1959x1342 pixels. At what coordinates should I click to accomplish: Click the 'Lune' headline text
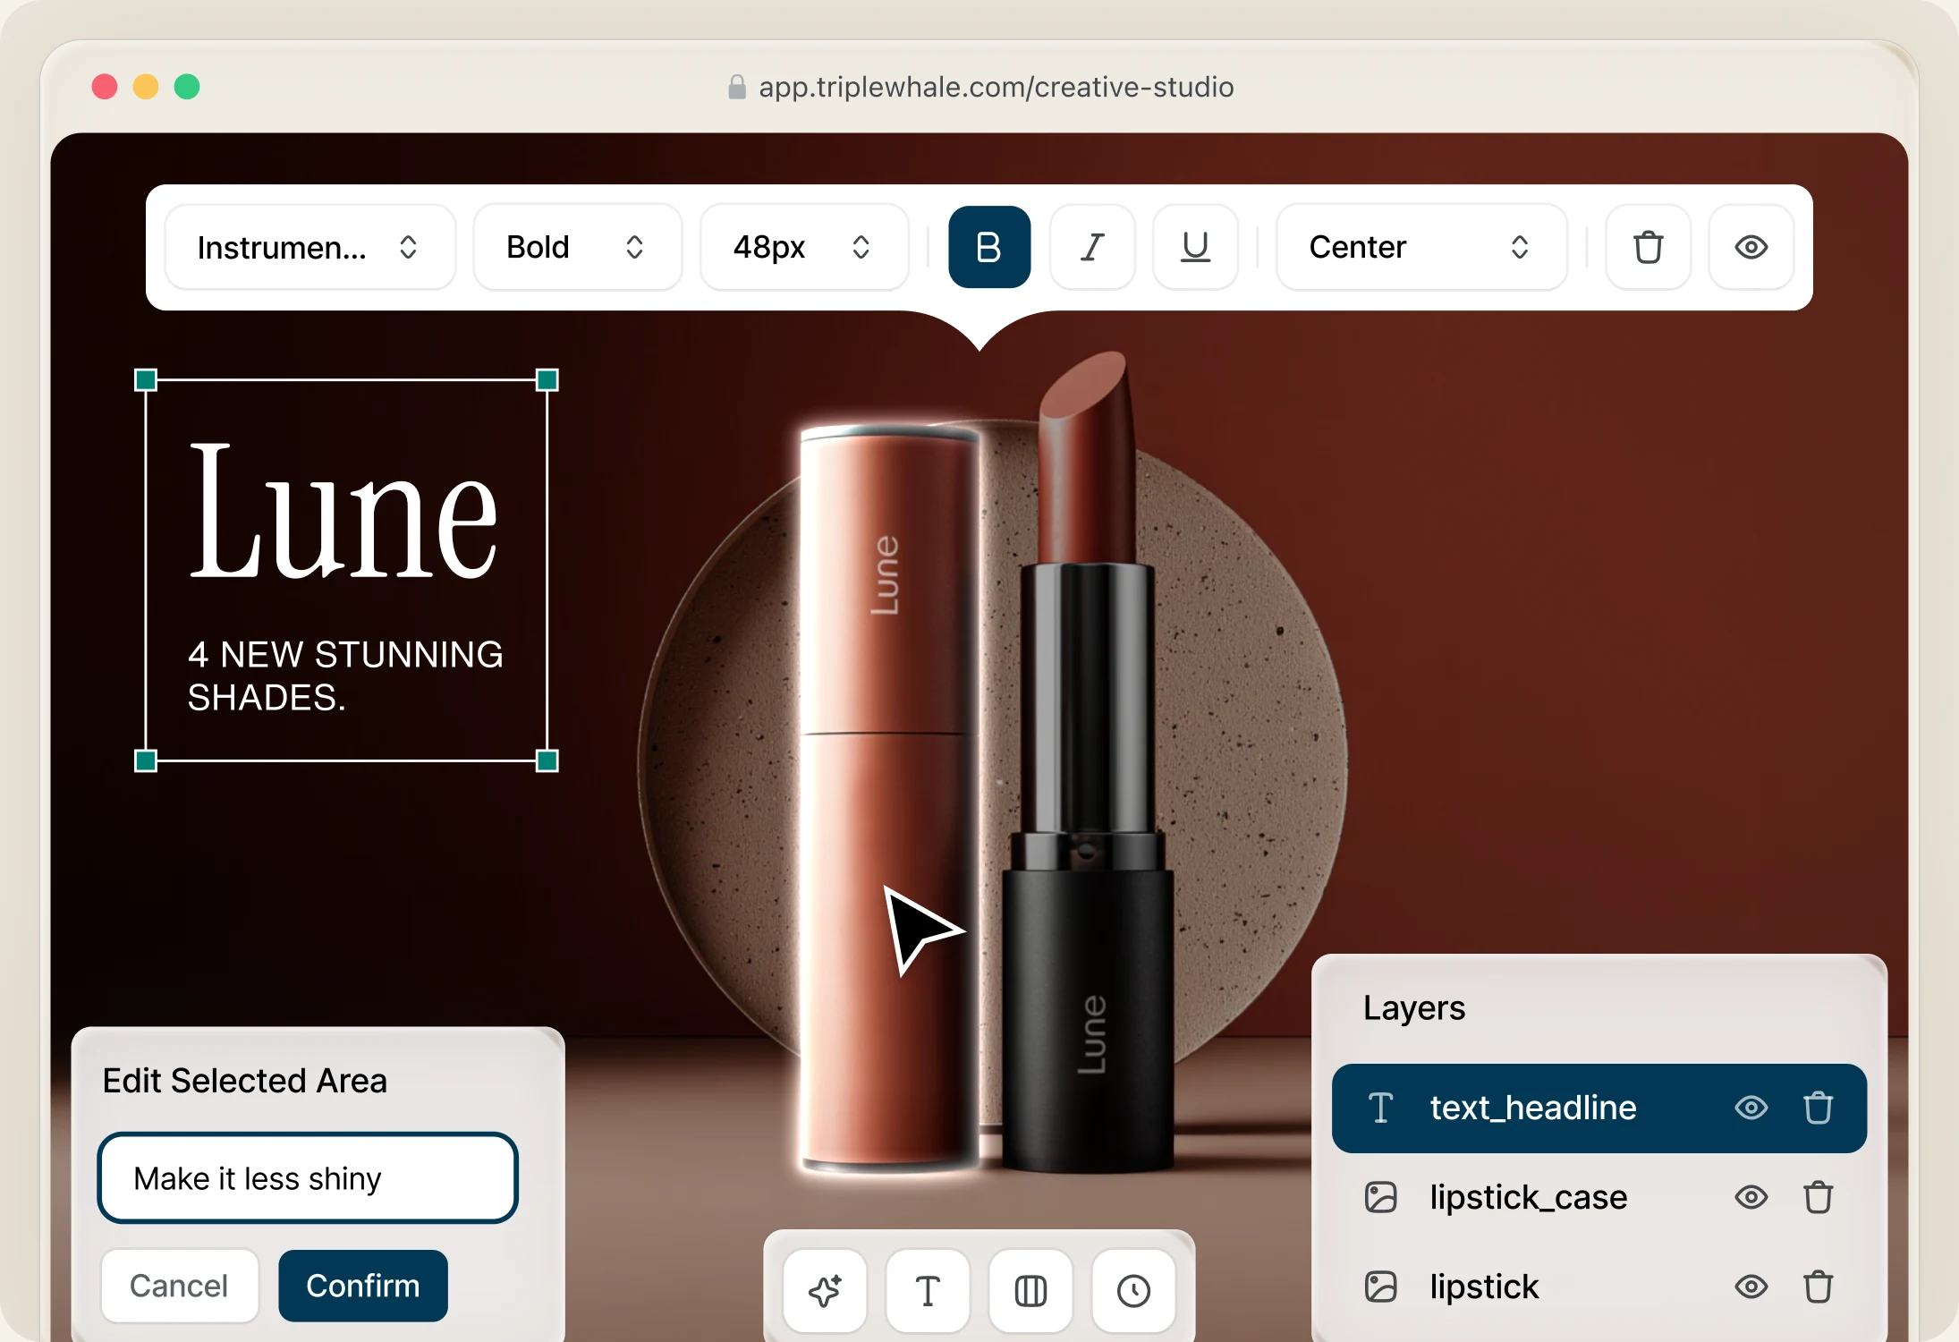click(x=343, y=511)
